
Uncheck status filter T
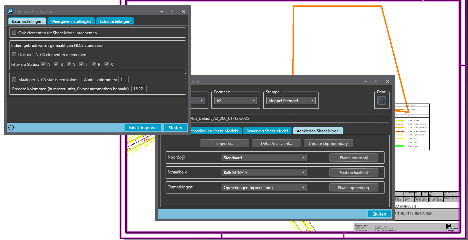click(81, 64)
